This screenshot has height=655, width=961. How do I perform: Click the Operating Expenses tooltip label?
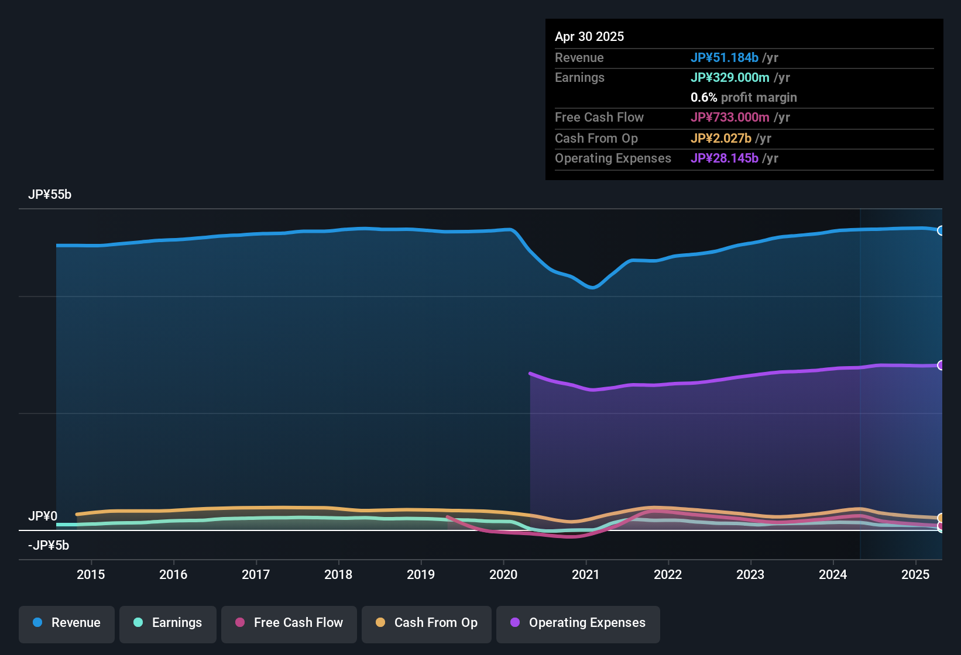coord(613,158)
